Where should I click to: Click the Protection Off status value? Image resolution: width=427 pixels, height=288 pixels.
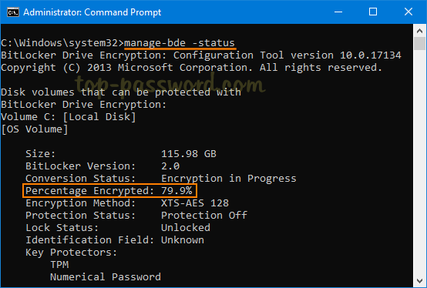[x=204, y=216]
